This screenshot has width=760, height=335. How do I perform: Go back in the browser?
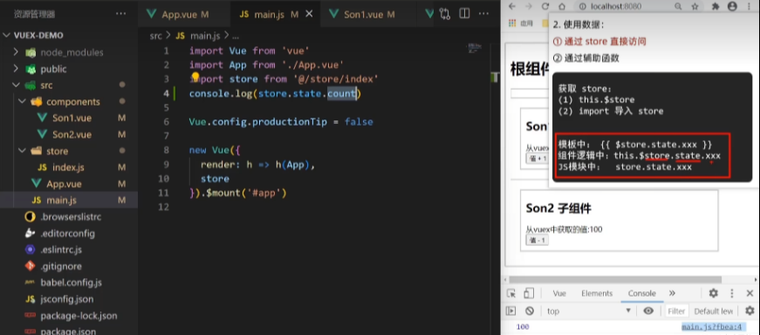[x=512, y=6]
